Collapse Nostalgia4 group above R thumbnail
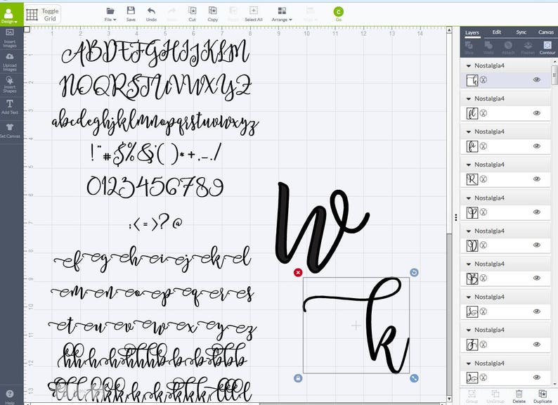558x405 pixels. 469,165
